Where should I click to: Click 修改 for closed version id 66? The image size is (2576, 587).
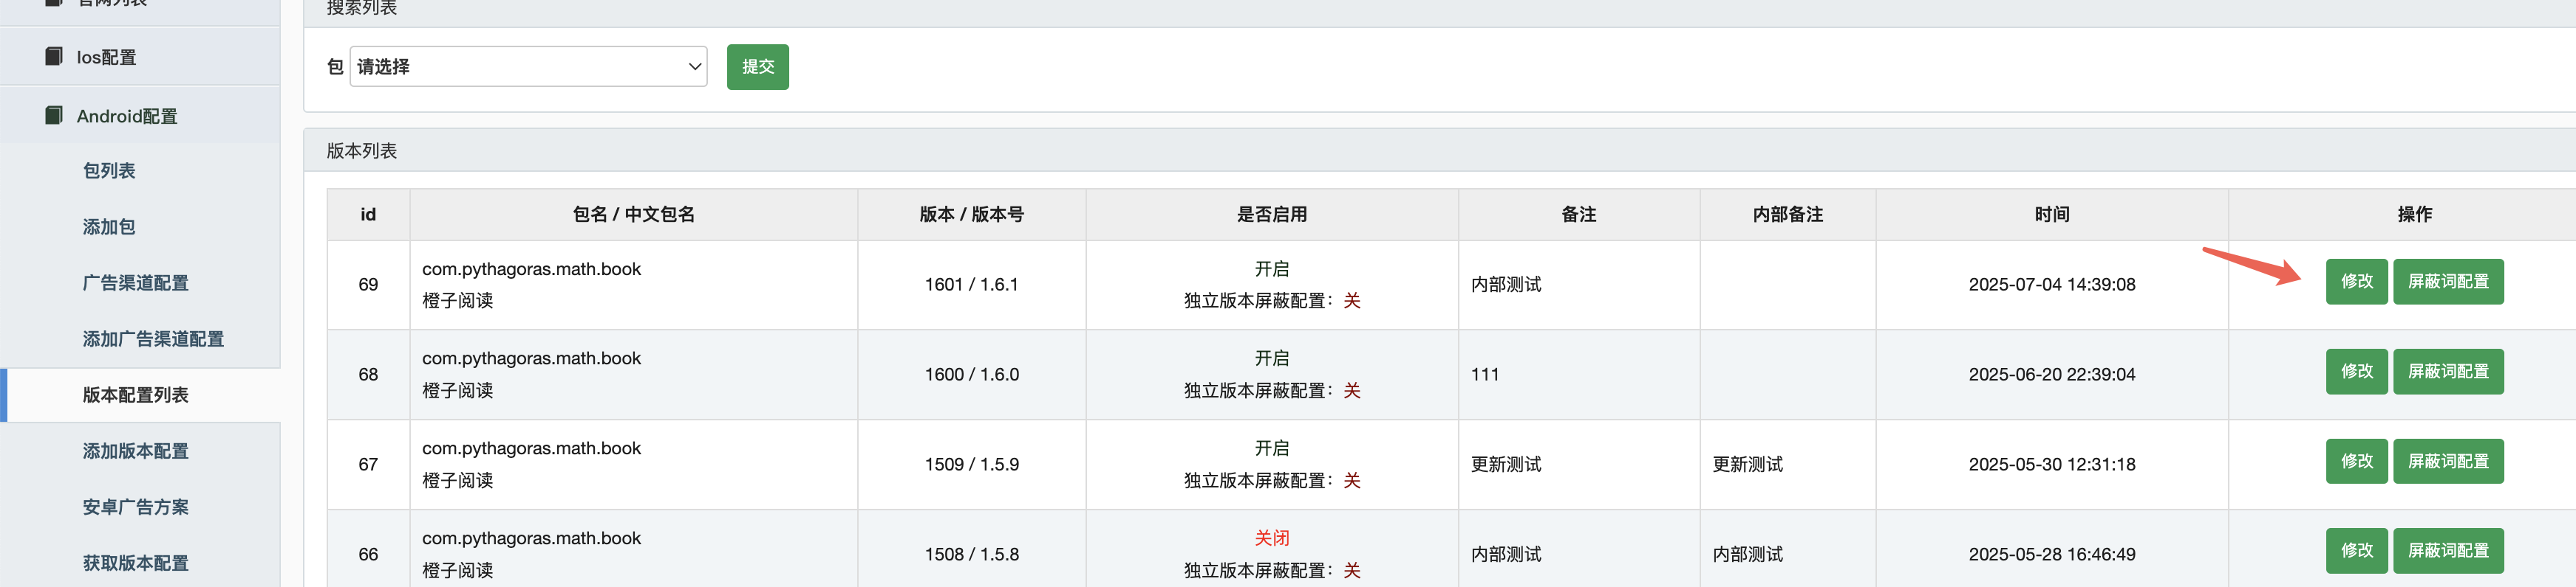2356,551
